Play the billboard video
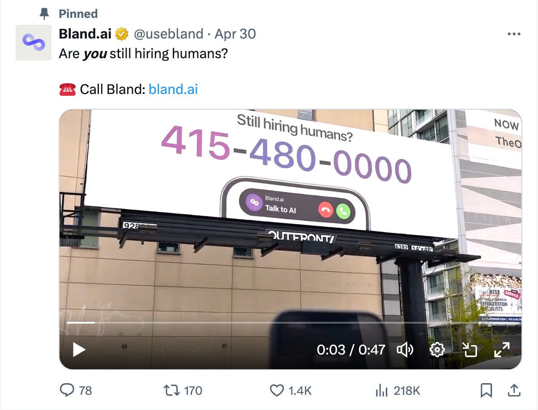538x410 pixels. click(79, 350)
